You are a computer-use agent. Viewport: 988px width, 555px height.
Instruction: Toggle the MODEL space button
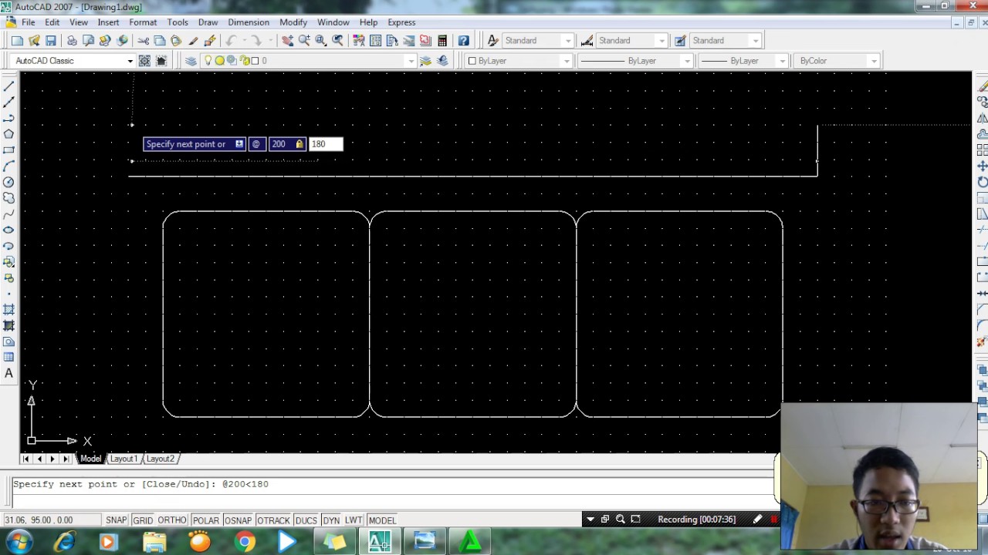coord(382,520)
